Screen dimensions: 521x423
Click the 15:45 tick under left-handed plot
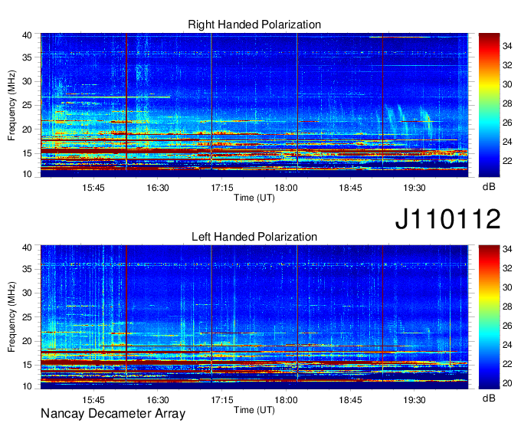pos(93,400)
